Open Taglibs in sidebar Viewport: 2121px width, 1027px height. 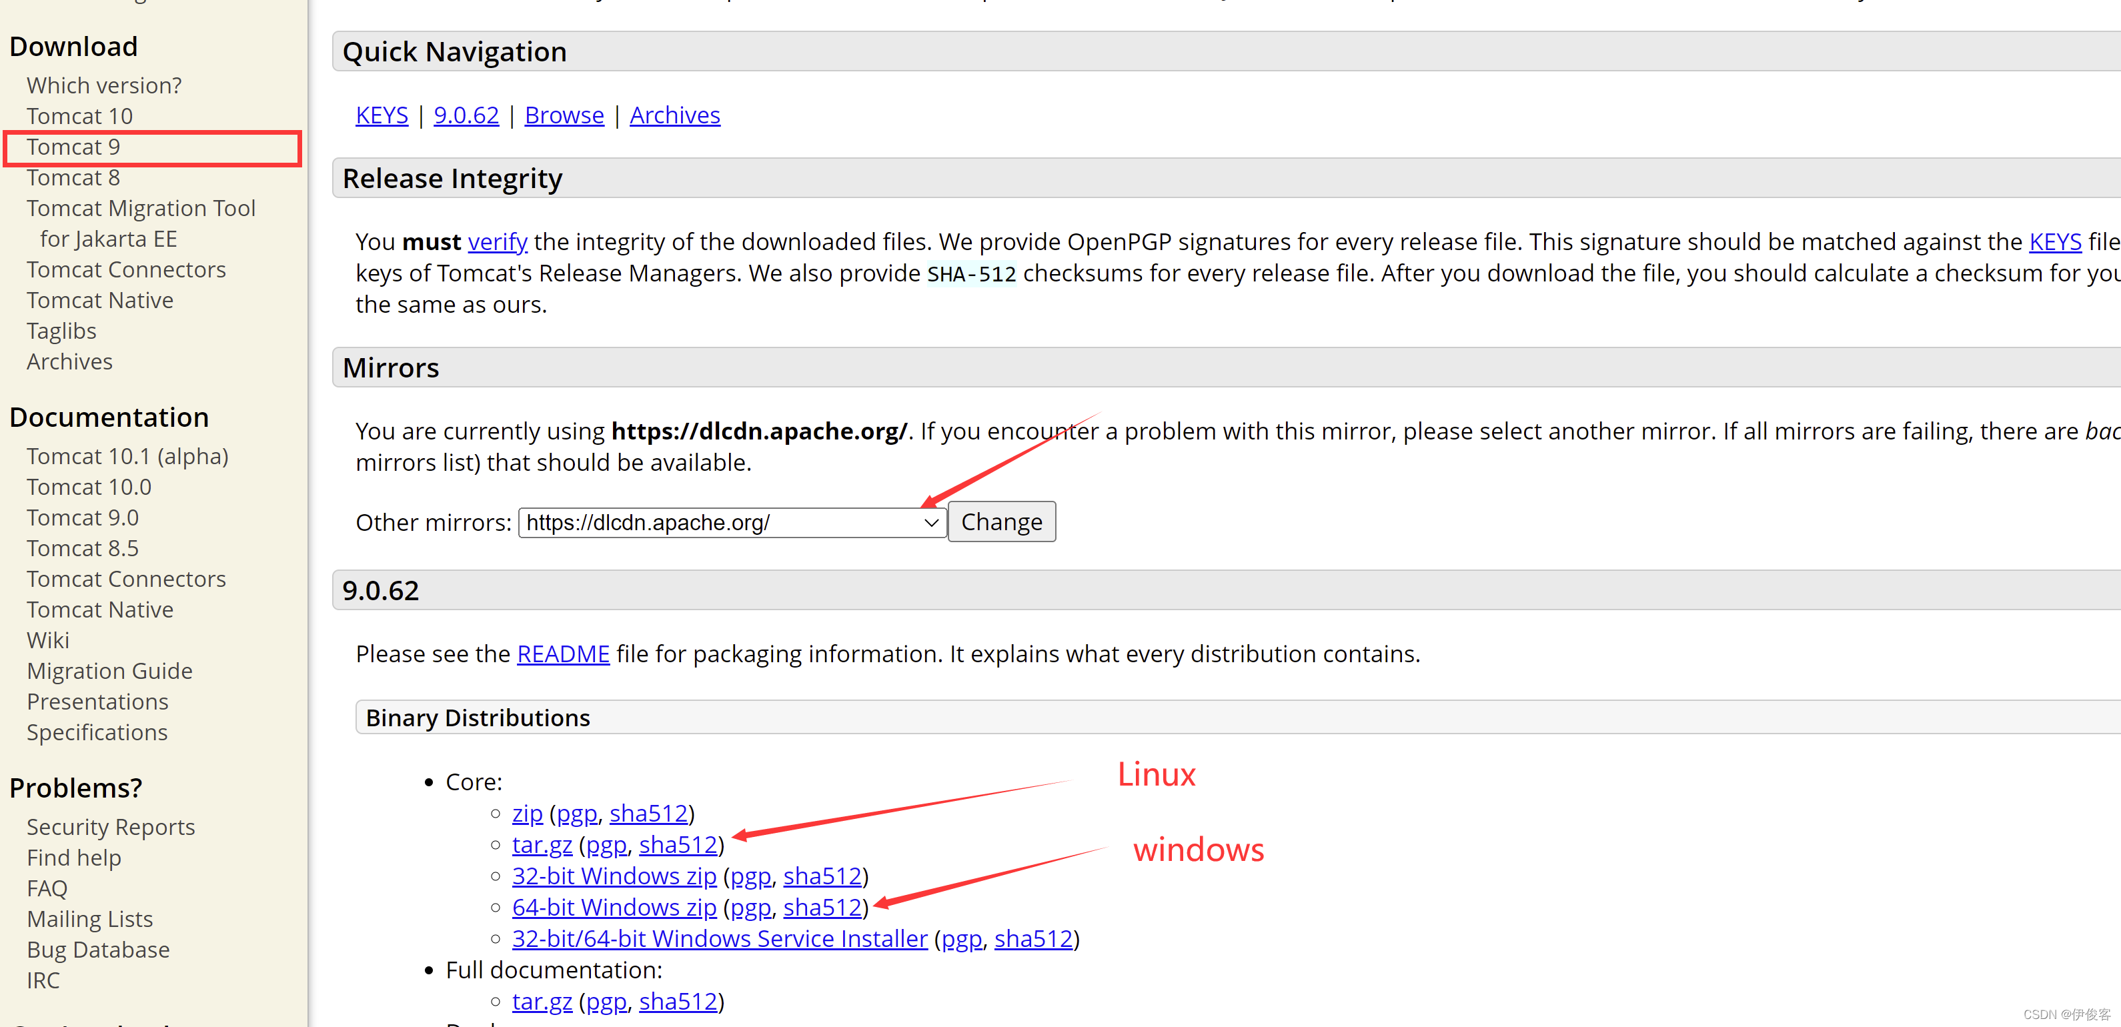61,331
